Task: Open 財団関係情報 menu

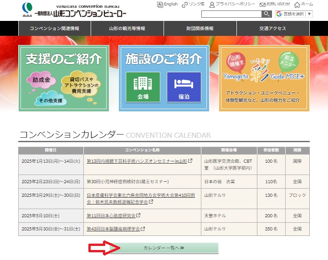Action: [200, 28]
